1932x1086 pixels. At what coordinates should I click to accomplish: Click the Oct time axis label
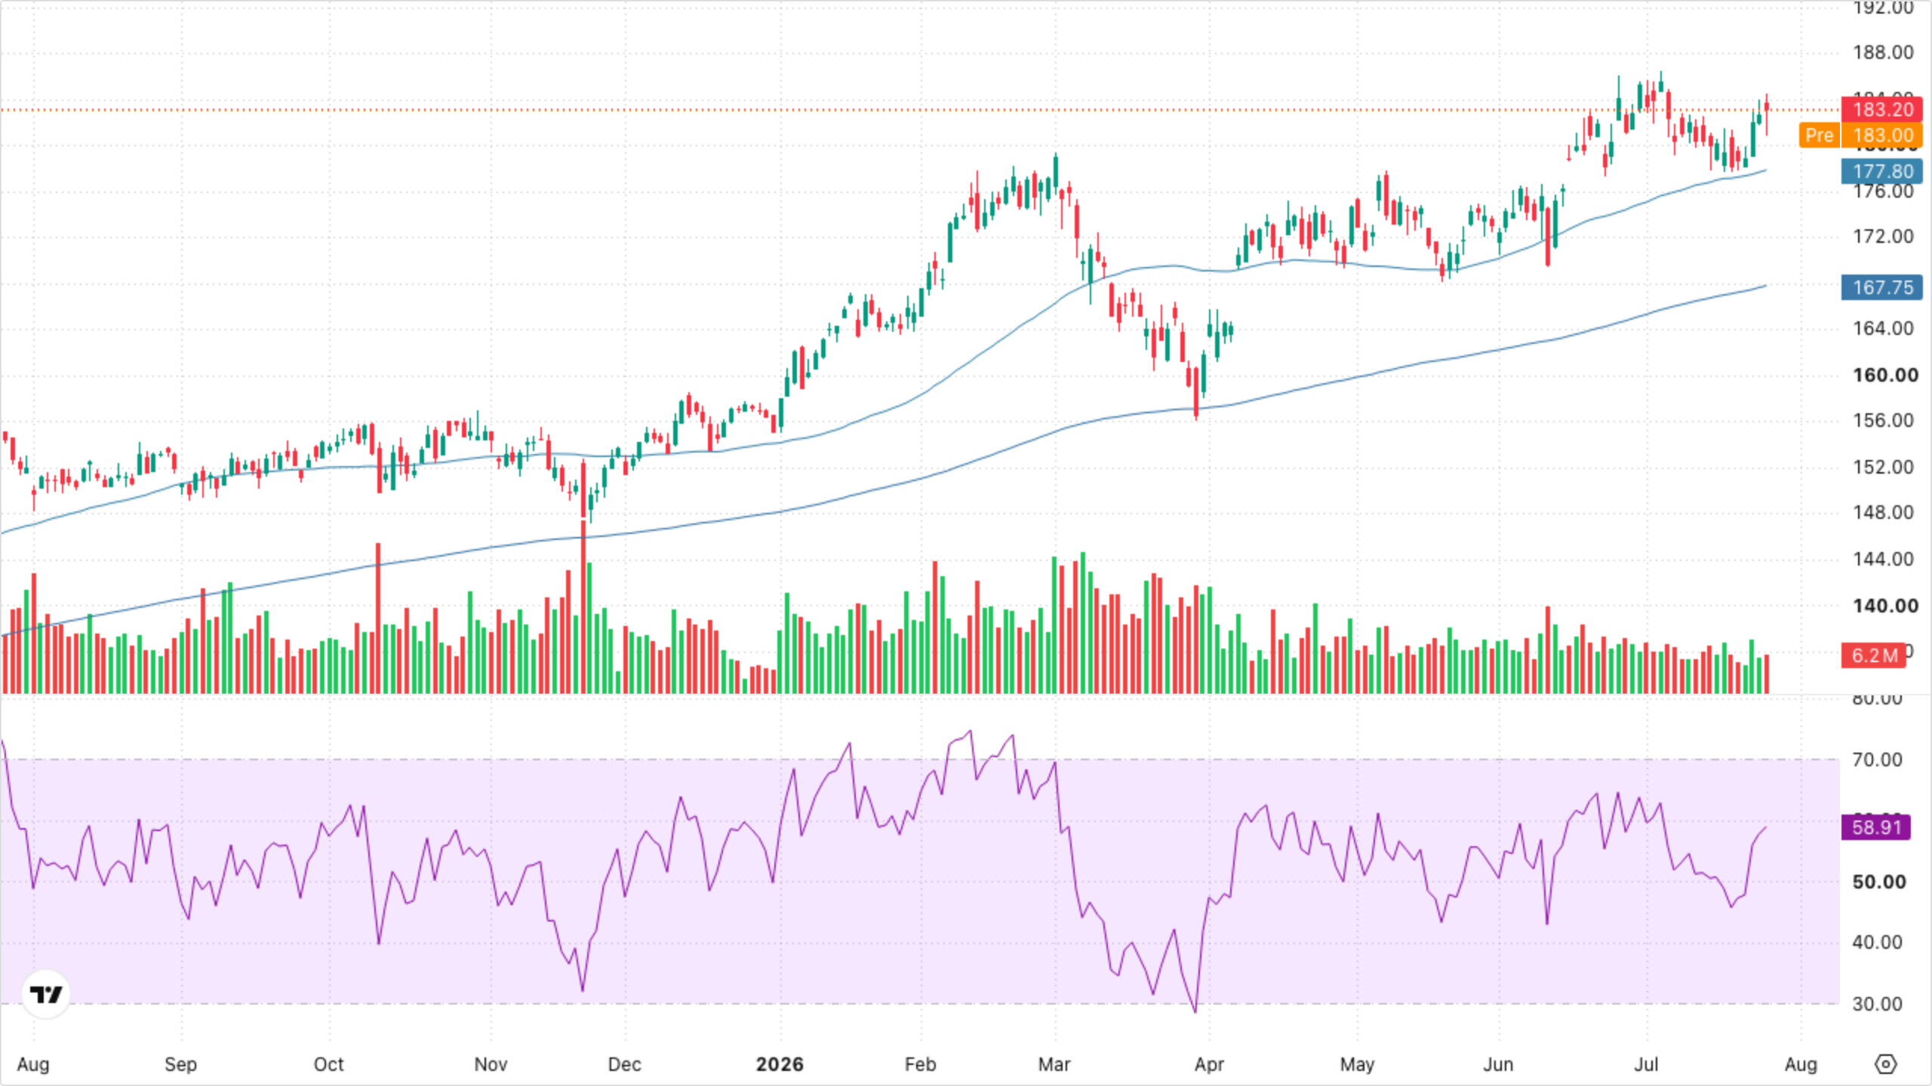coord(328,1064)
